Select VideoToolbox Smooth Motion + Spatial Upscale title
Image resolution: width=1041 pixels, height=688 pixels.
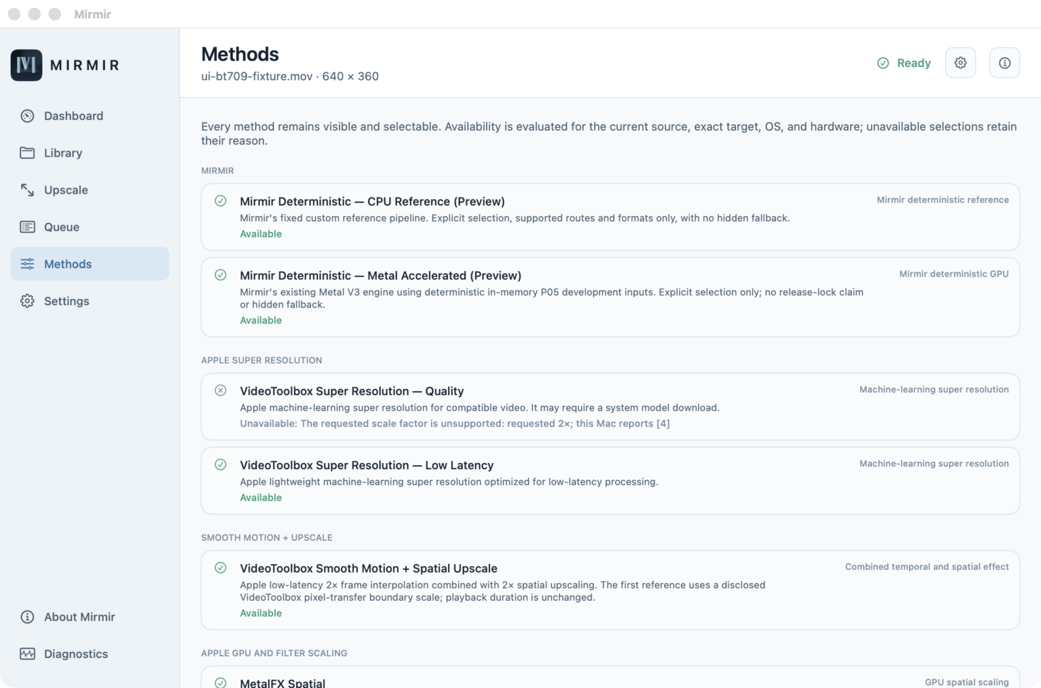click(369, 568)
